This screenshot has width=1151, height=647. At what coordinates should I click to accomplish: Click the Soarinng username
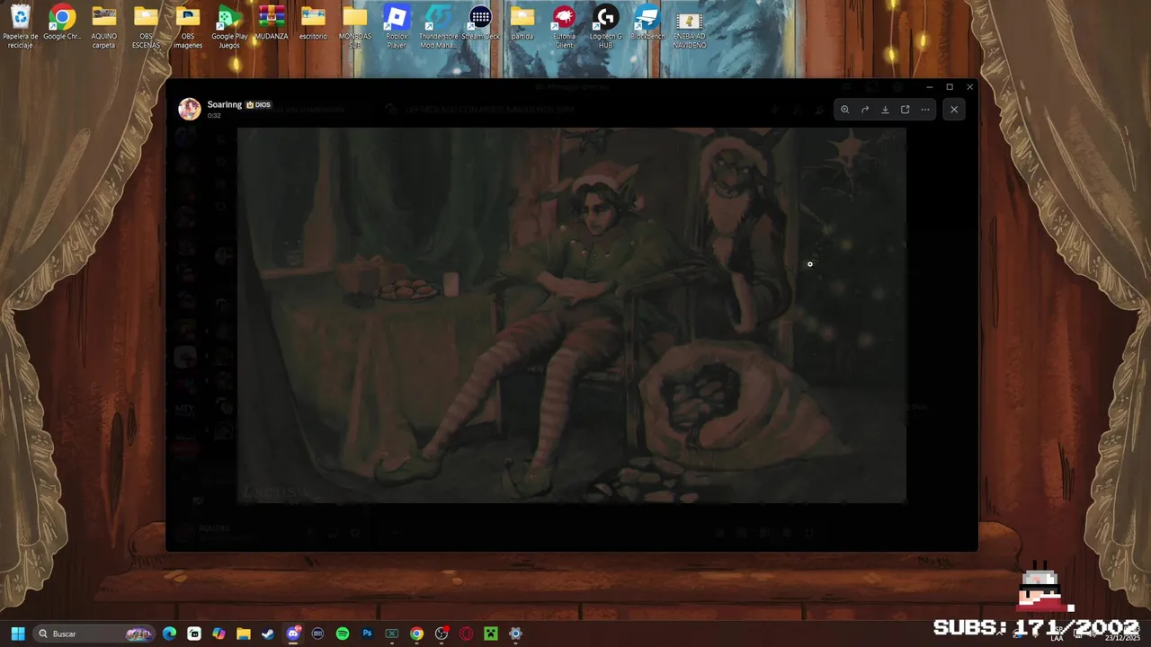click(x=225, y=104)
